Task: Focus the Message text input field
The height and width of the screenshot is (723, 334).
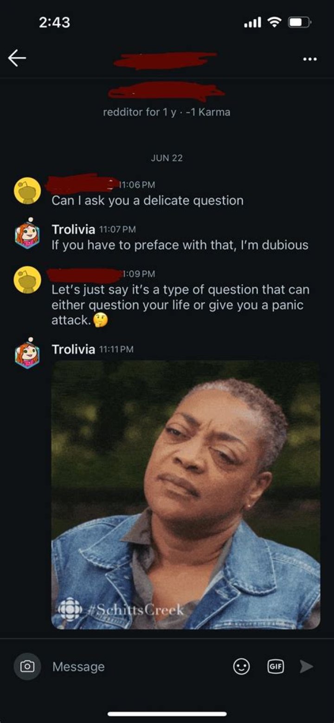Action: pos(139,666)
